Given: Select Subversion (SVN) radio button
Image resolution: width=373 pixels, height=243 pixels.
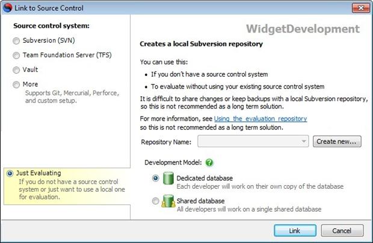Looking at the screenshot, I should click(x=16, y=41).
